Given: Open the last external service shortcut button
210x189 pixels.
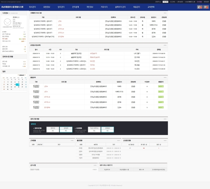Looking at the screenshot, I should 159,170.
